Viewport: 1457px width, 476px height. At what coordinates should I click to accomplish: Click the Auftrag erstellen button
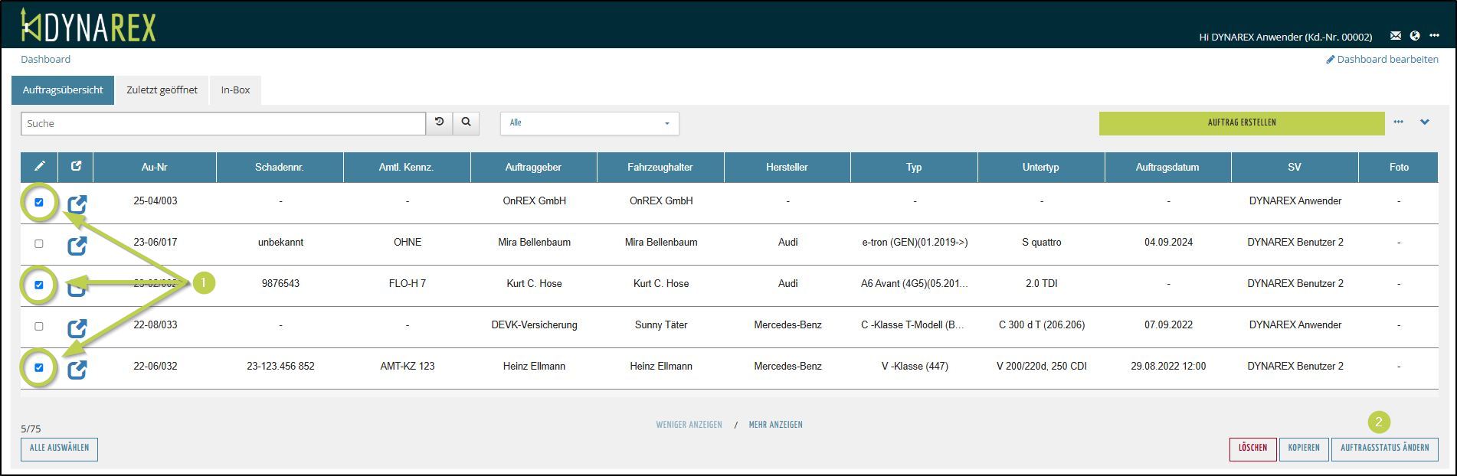click(x=1241, y=123)
